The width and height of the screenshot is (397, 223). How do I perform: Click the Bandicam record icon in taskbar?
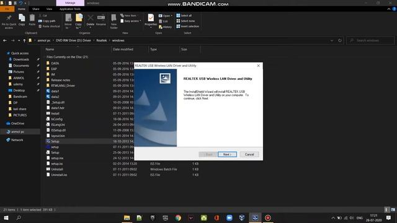[268, 217]
